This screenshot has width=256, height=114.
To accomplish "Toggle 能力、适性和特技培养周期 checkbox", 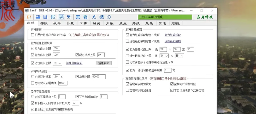I will point(127,70).
